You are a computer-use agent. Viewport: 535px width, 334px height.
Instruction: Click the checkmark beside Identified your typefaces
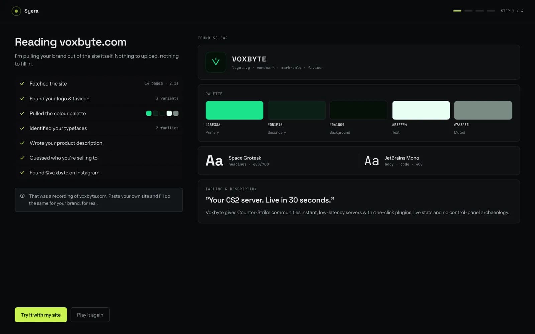pos(22,128)
